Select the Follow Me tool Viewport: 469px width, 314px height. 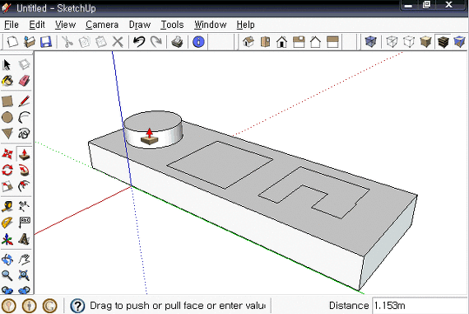coord(24,170)
